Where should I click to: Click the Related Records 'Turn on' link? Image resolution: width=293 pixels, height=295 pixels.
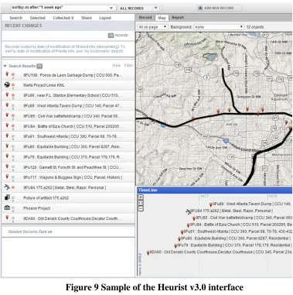pyautogui.click(x=46, y=232)
